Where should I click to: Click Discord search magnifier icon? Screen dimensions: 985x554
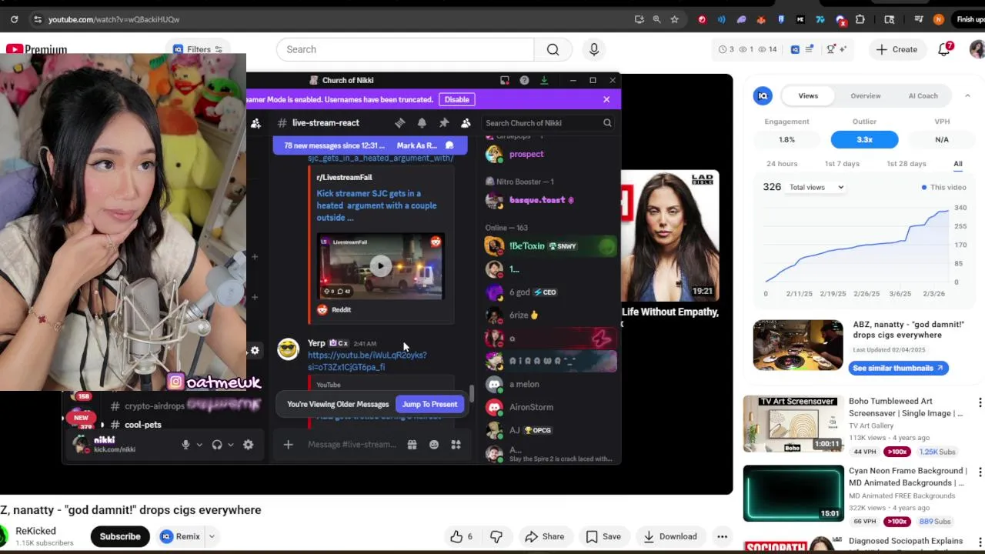(607, 123)
